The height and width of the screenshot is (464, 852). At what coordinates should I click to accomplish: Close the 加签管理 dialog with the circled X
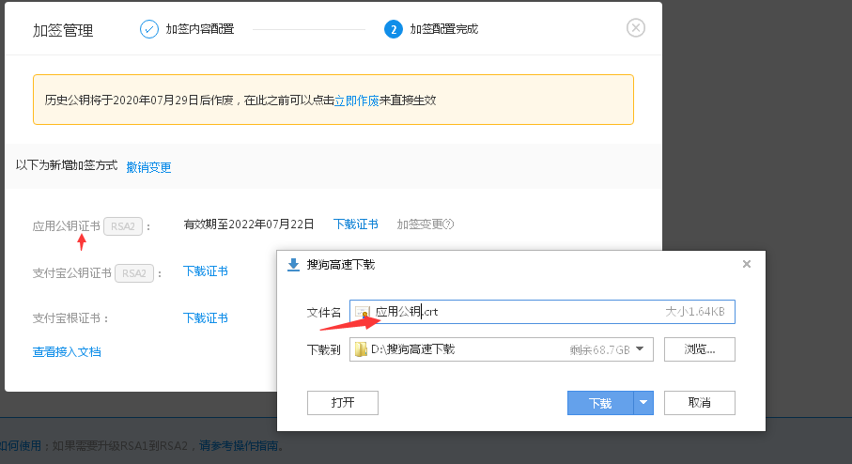coord(635,28)
